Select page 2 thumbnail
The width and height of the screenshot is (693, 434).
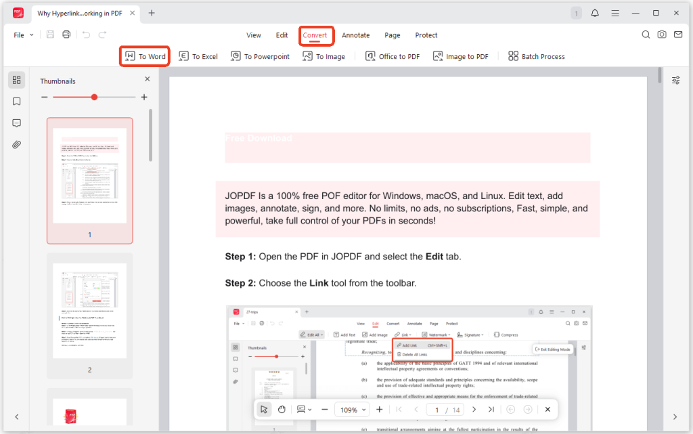(90, 316)
